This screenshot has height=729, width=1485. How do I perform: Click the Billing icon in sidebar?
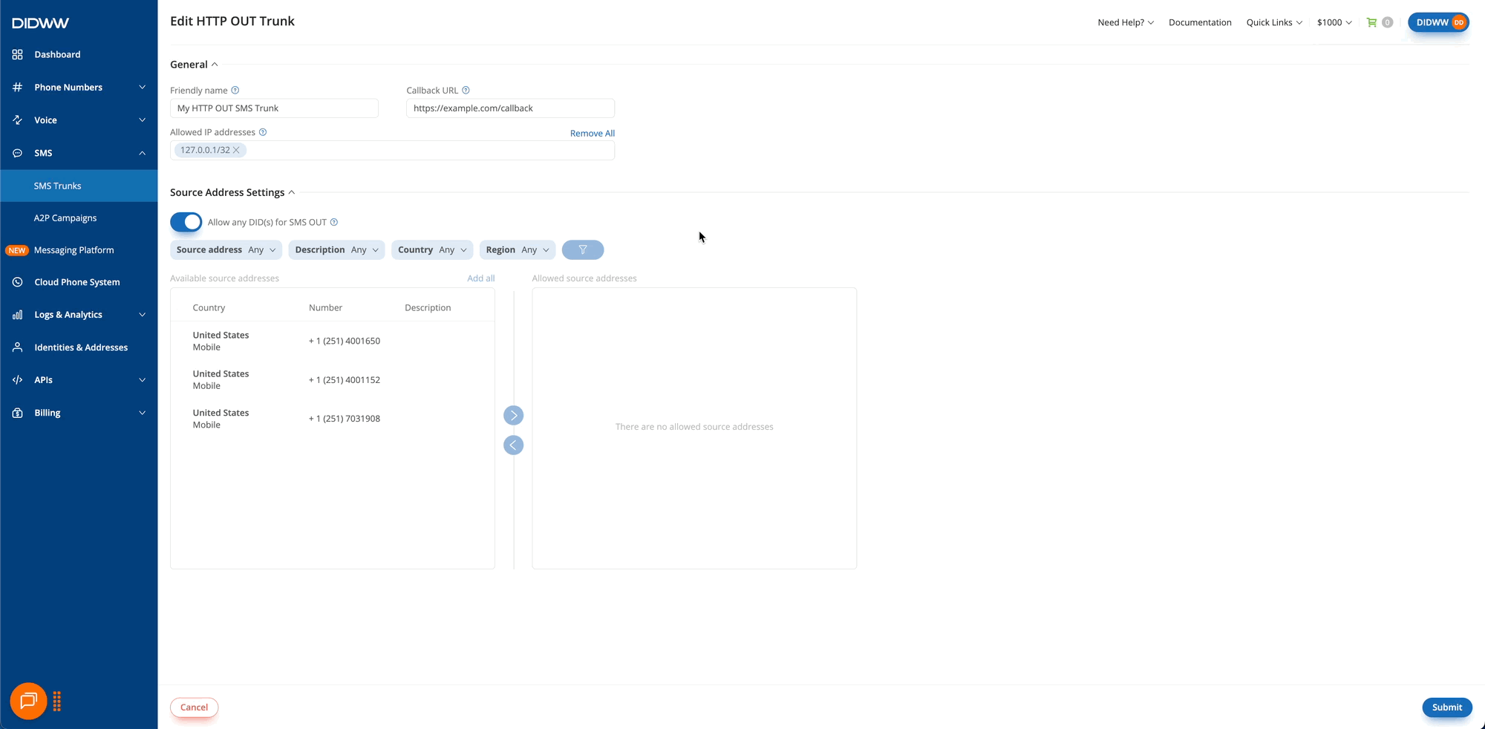pyautogui.click(x=18, y=413)
